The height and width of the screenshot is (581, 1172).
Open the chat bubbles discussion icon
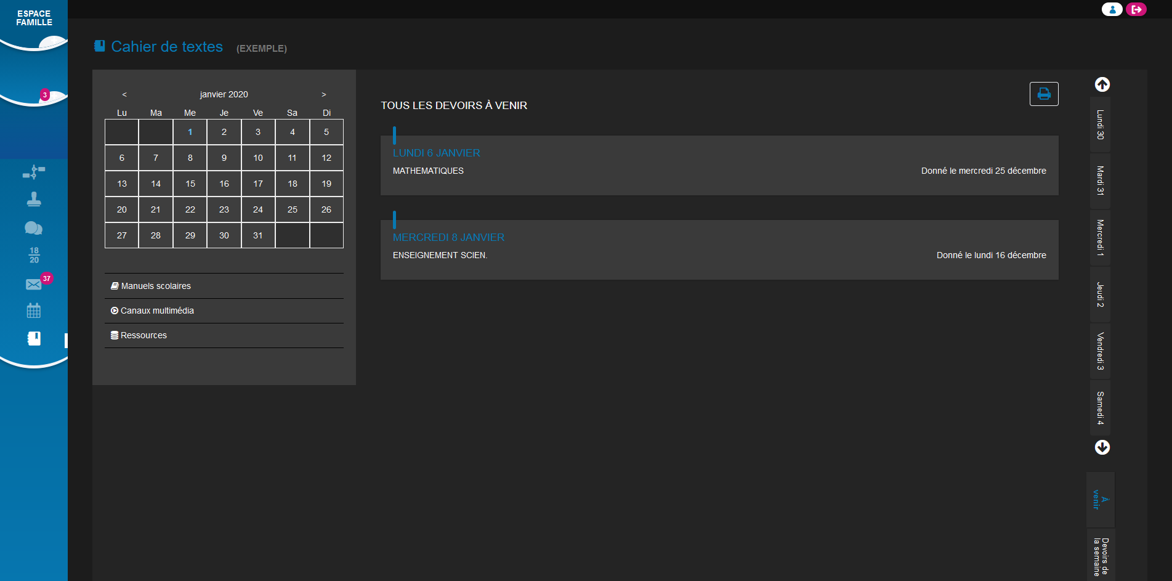tap(34, 229)
